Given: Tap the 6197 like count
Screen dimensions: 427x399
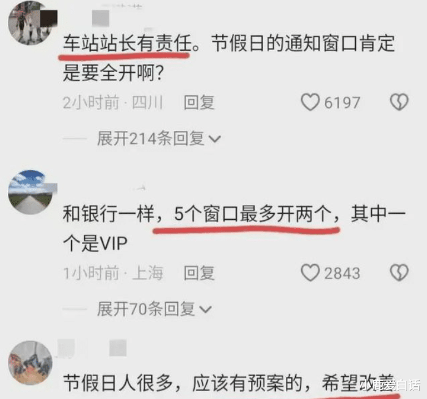Looking at the screenshot, I should (342, 103).
